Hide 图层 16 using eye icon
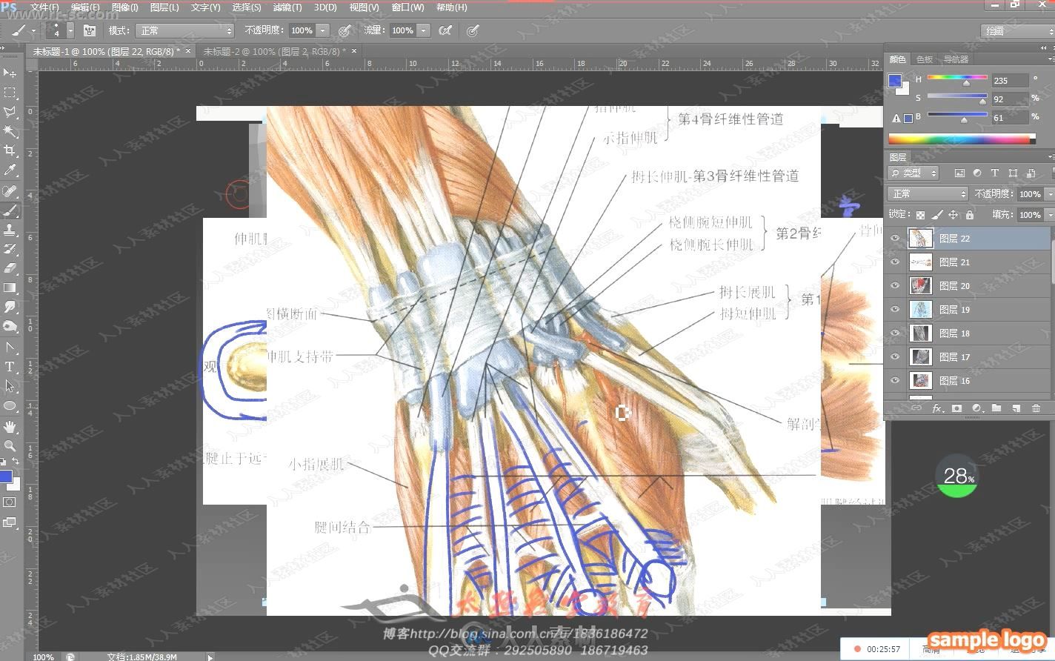 (895, 381)
